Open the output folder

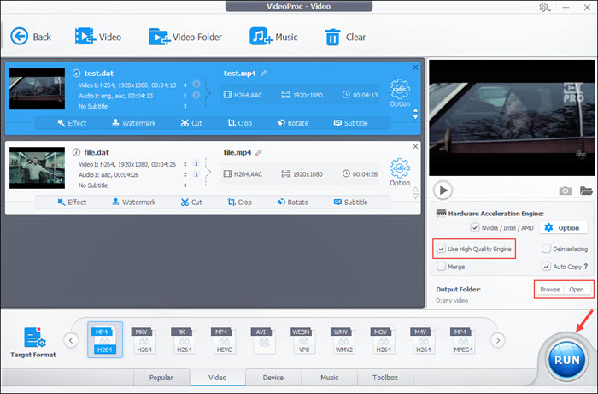coord(577,290)
